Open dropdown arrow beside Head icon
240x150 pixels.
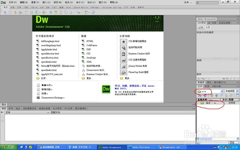click(x=74, y=12)
